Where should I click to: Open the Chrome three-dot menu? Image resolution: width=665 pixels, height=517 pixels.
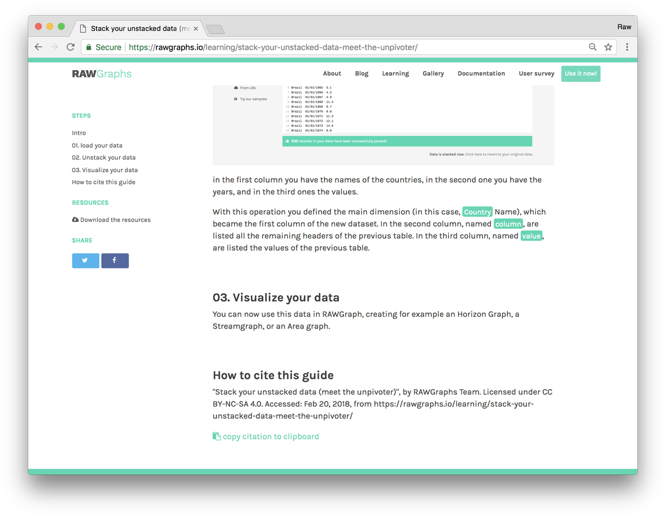click(627, 47)
